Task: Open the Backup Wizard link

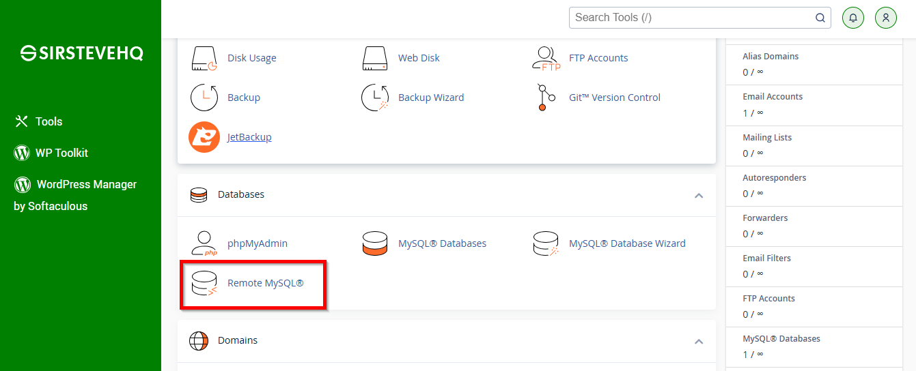Action: click(x=431, y=98)
